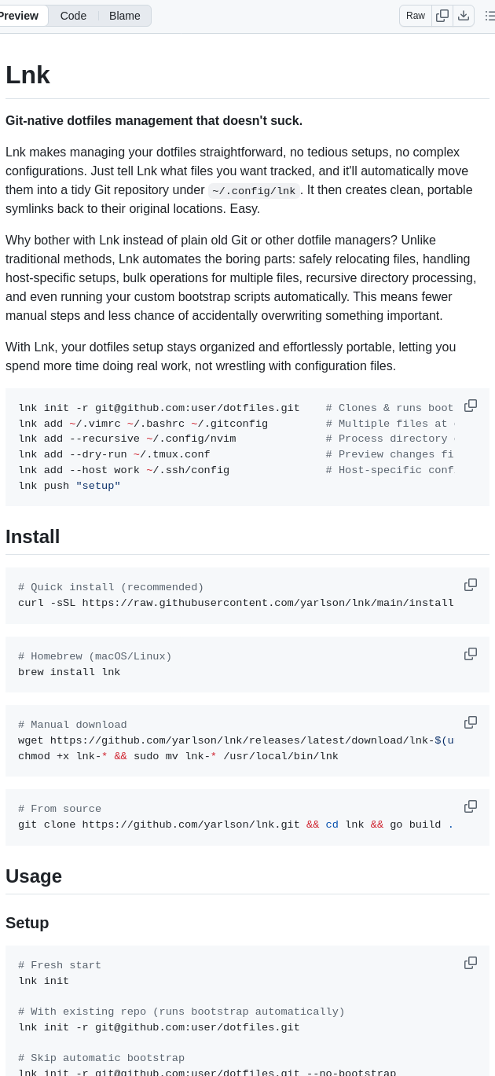Copy the Setup usage code block
The height and width of the screenshot is (1076, 495).
coord(471,963)
